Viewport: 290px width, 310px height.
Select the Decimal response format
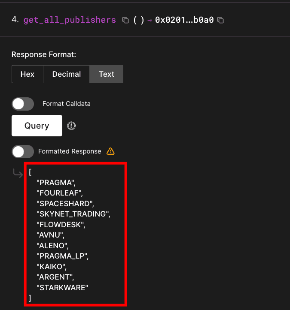coord(66,74)
